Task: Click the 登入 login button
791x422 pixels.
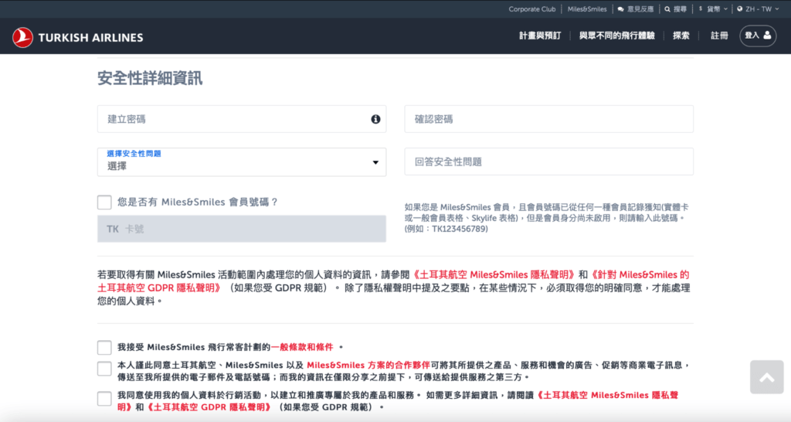Action: pos(758,36)
